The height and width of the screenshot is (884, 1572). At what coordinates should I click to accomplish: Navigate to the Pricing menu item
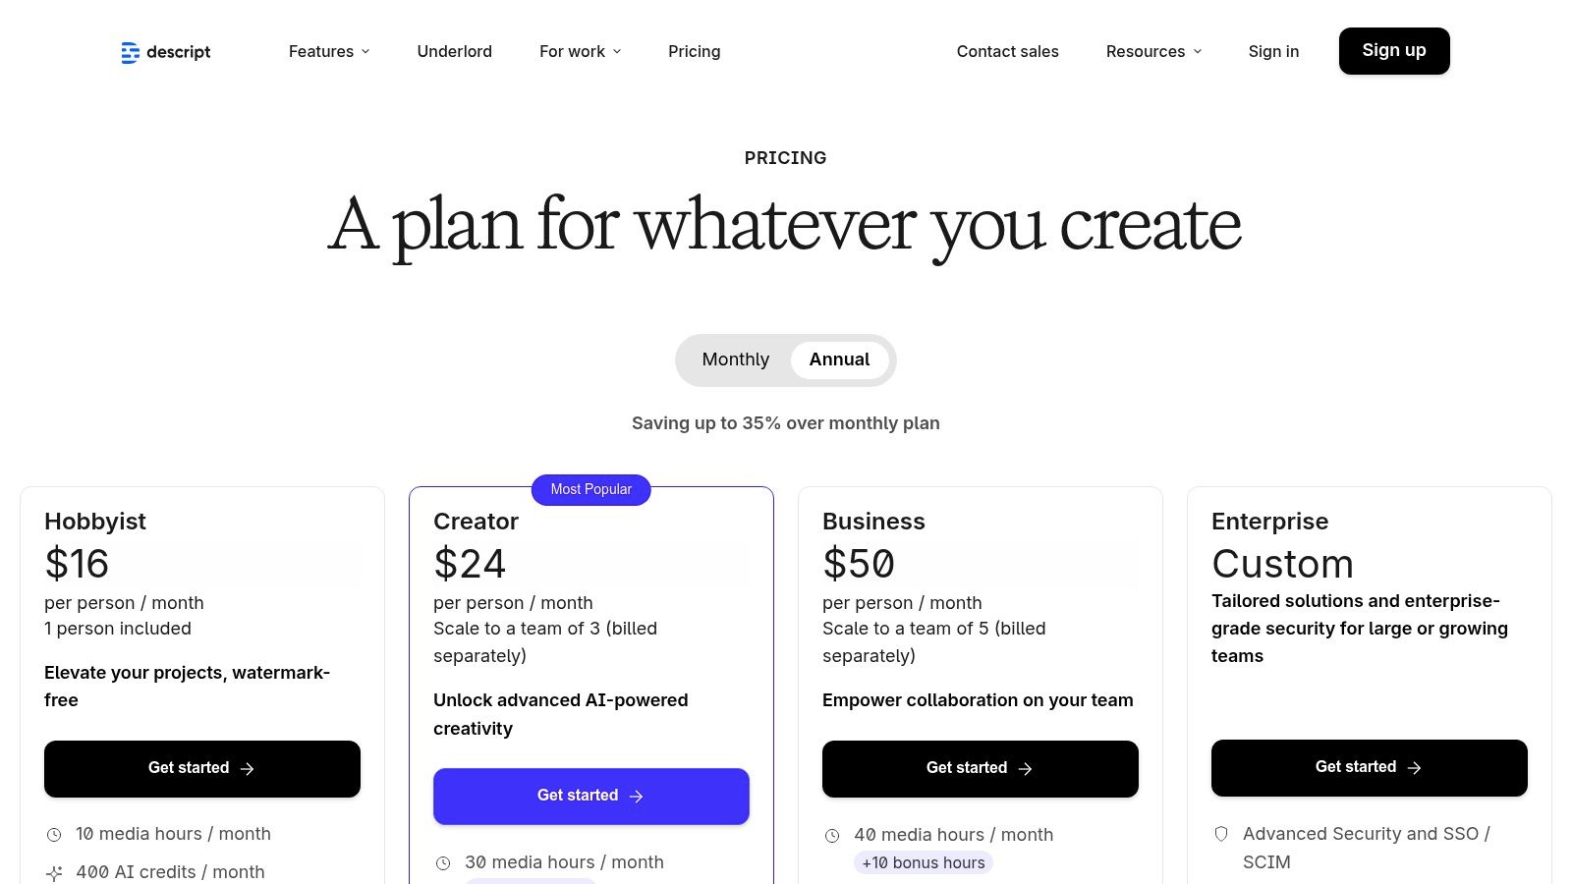point(694,51)
